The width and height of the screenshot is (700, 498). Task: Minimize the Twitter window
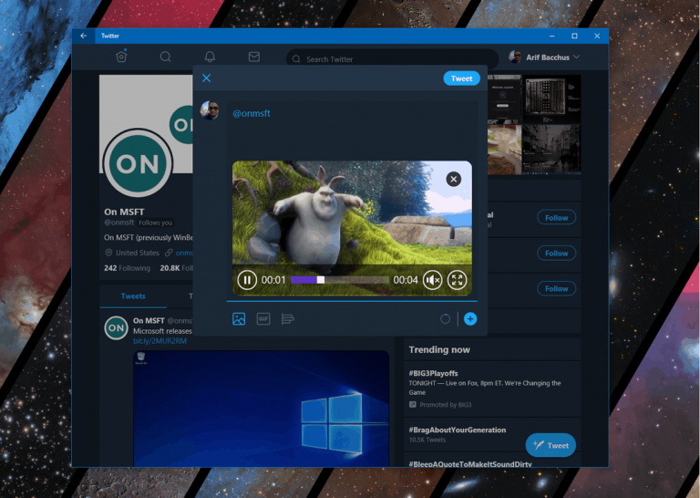click(552, 36)
